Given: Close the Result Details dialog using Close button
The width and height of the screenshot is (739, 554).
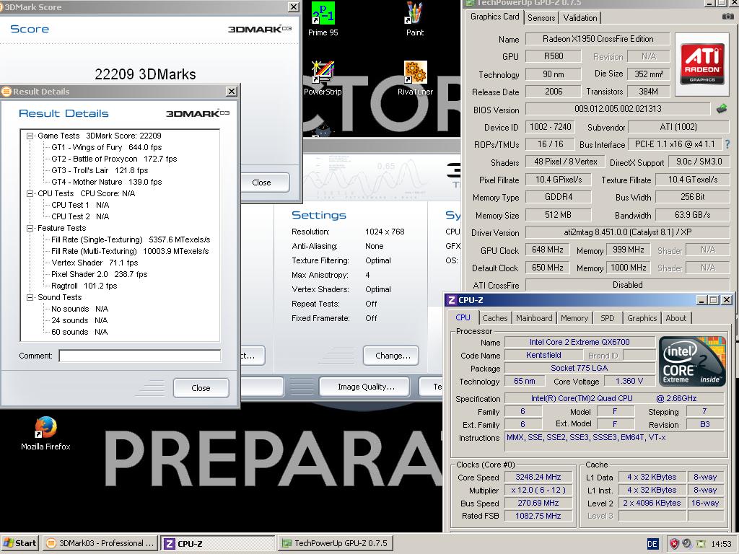Looking at the screenshot, I should [201, 387].
